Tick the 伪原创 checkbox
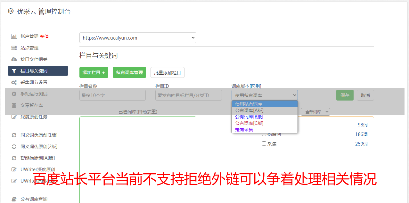Viewport: 409px width, 203px height. [264, 134]
